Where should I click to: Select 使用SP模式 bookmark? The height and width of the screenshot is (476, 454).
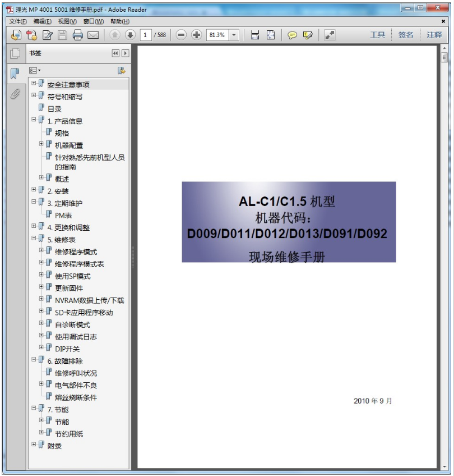[x=73, y=276]
